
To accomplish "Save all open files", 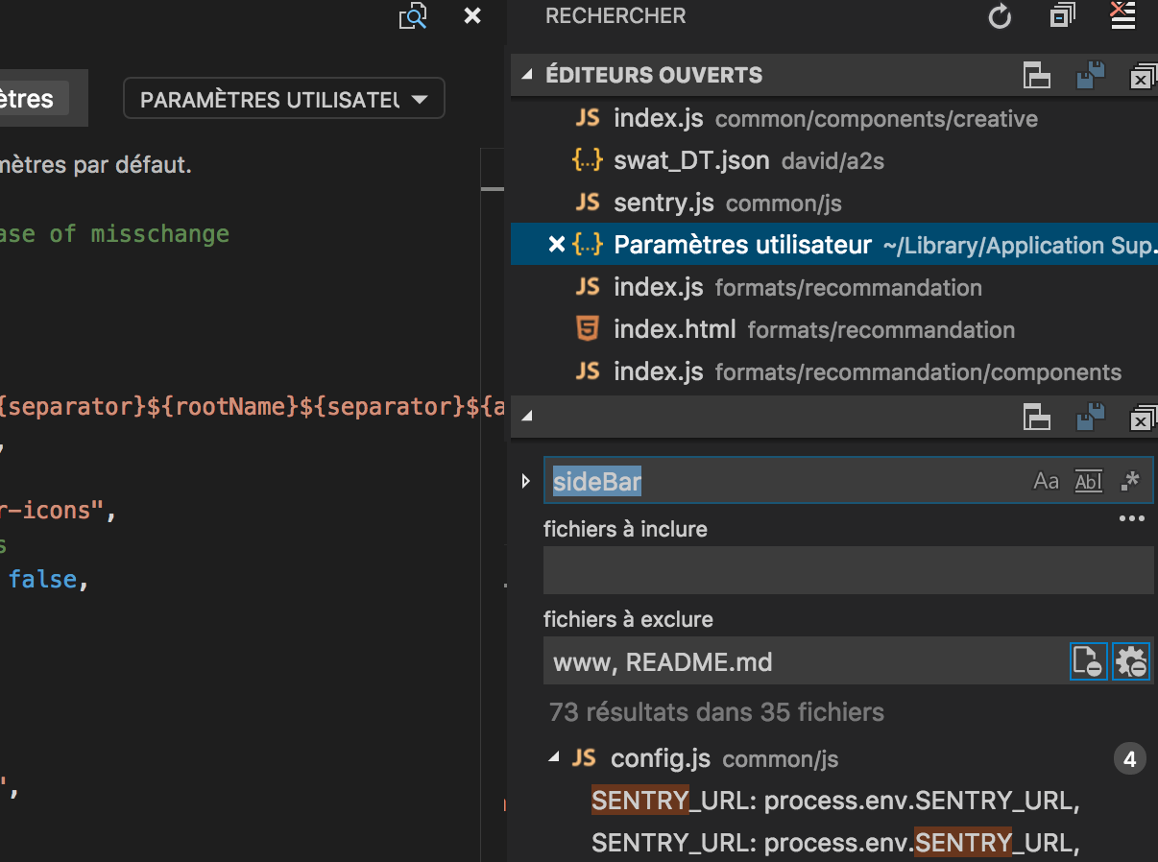I will (x=1091, y=75).
